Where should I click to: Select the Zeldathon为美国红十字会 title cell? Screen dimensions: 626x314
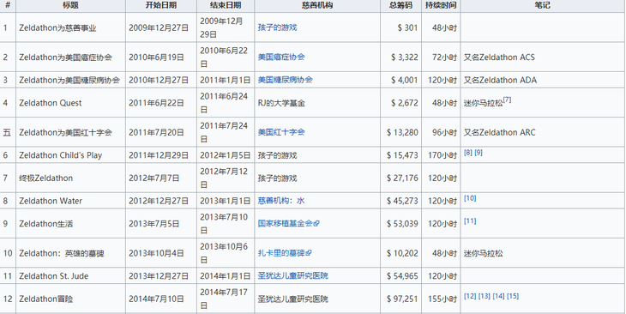[70, 132]
